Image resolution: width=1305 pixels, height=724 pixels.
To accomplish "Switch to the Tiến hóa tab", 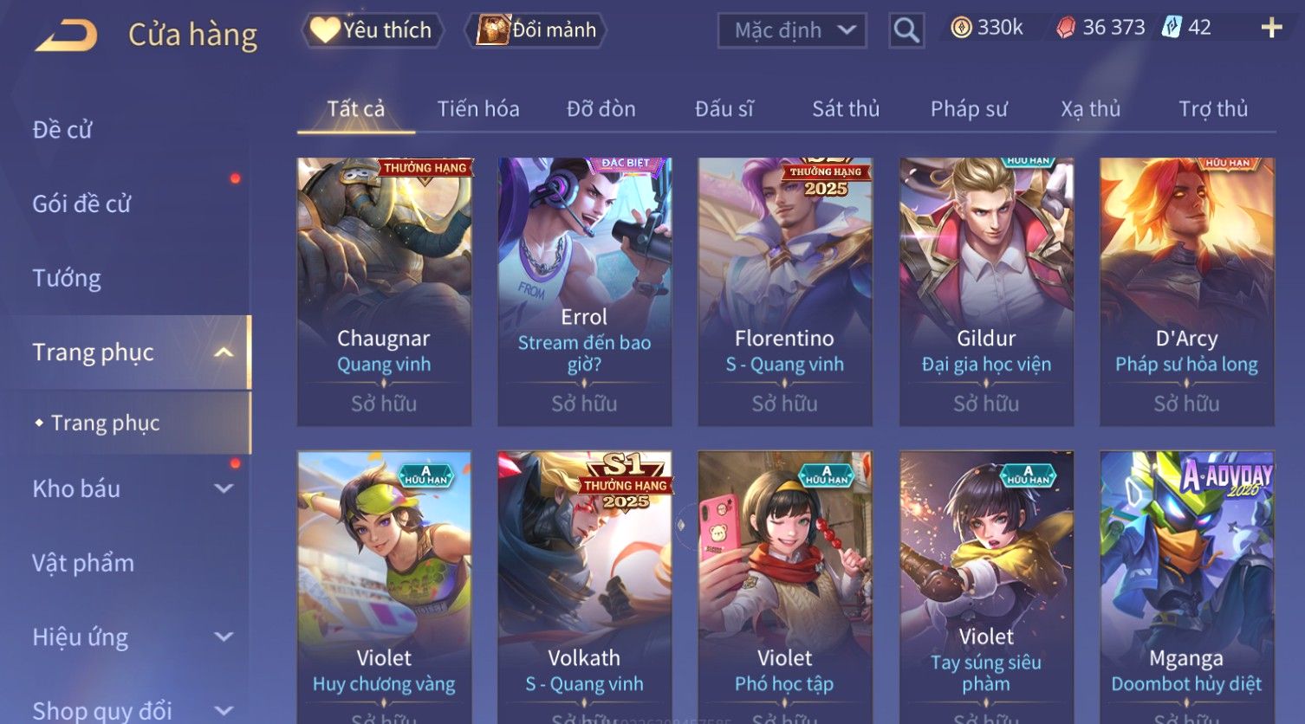I will (478, 109).
